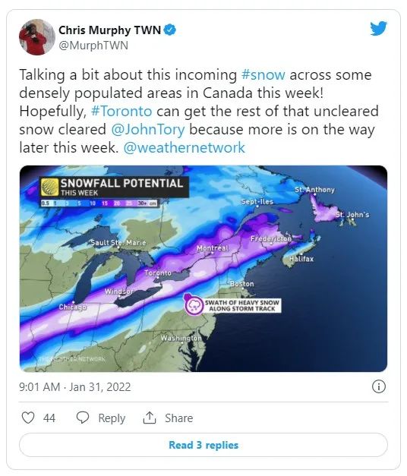Click the Share text label
Viewport: 407px width, 476px height.
179,418
